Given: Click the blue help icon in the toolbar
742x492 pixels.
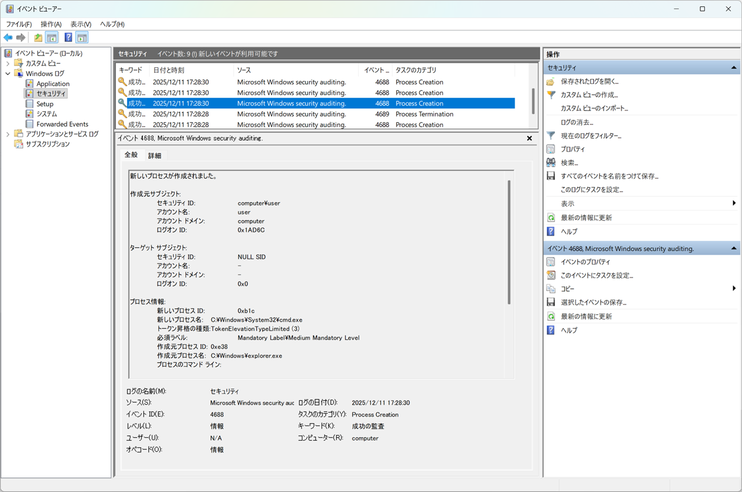Looking at the screenshot, I should [68, 38].
